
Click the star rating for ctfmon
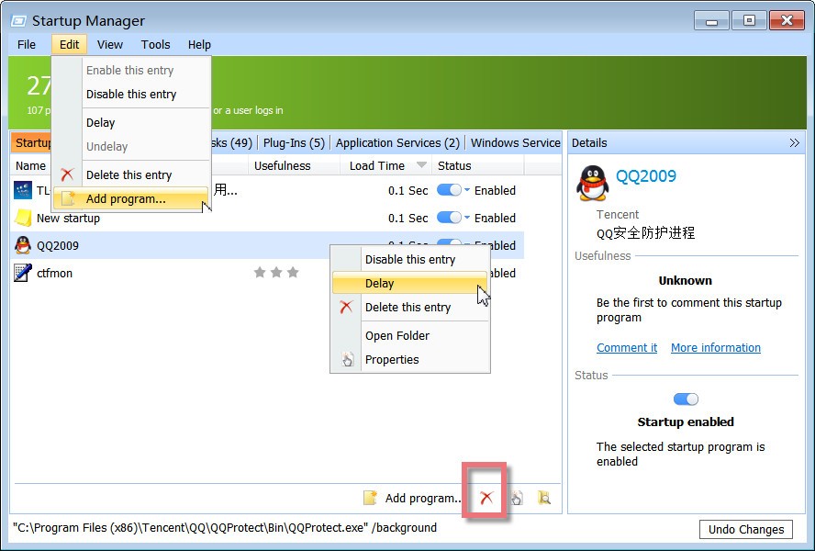tap(276, 273)
